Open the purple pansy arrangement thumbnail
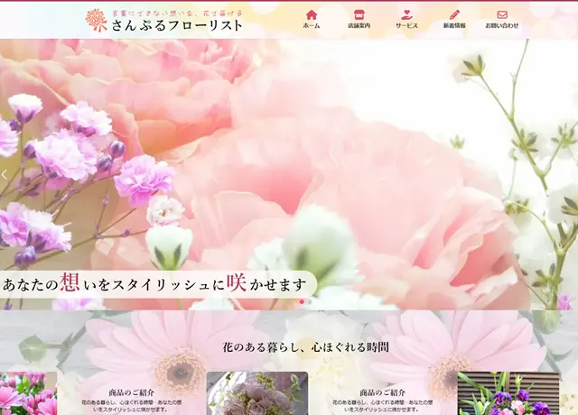This screenshot has width=578, height=415. 508,393
